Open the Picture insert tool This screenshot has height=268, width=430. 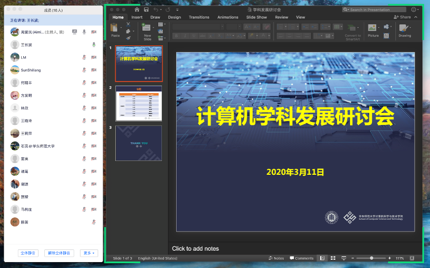click(373, 29)
